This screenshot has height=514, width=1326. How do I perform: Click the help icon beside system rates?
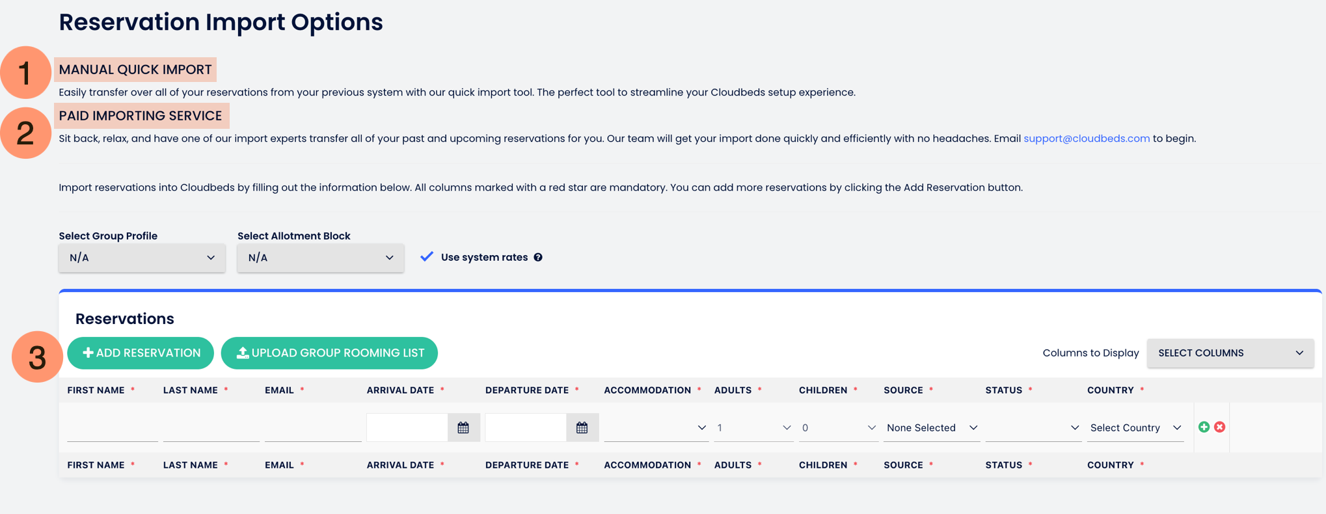[538, 257]
